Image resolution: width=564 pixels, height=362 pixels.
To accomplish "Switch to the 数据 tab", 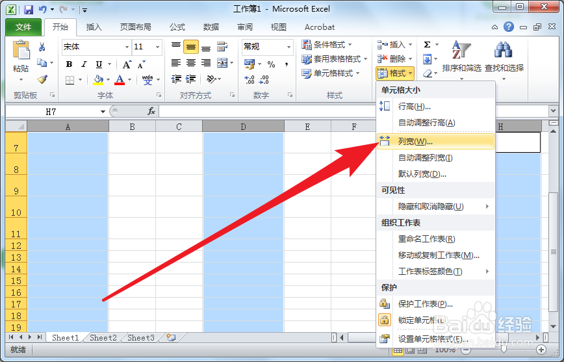I will (x=211, y=27).
